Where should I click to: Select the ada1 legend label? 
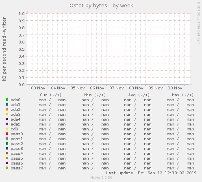click(x=15, y=105)
